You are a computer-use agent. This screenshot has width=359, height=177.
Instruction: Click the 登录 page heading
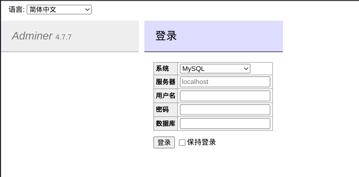166,36
